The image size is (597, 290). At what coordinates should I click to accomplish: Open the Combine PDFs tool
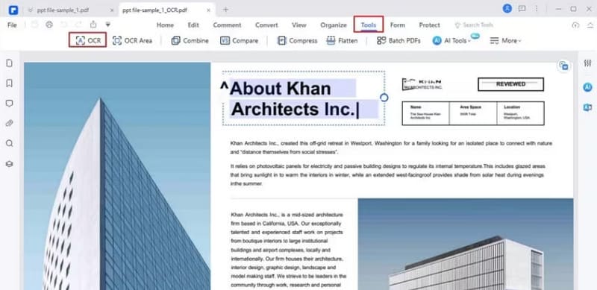pyautogui.click(x=190, y=41)
